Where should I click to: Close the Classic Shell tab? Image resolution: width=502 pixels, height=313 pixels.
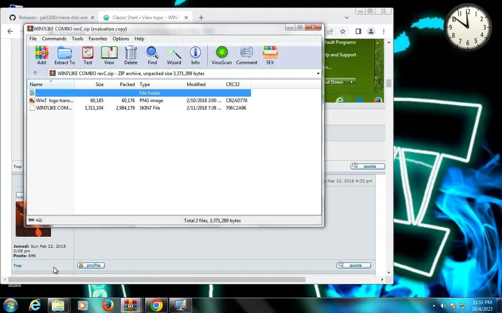[186, 18]
